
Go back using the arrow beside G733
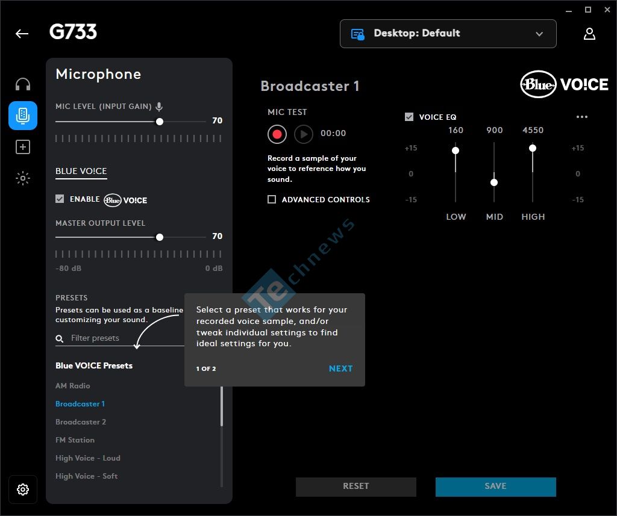click(x=22, y=34)
